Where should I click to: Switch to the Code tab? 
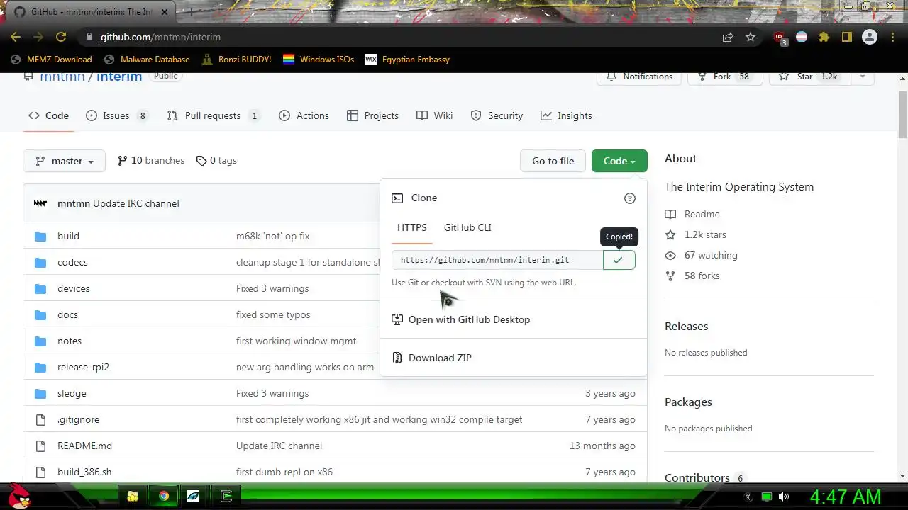pos(48,115)
